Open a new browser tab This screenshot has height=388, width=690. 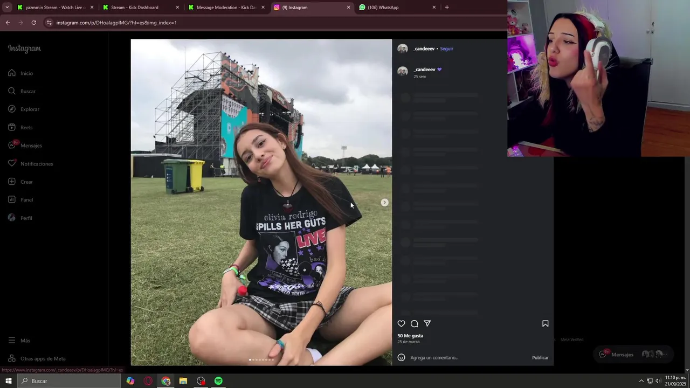pyautogui.click(x=447, y=8)
